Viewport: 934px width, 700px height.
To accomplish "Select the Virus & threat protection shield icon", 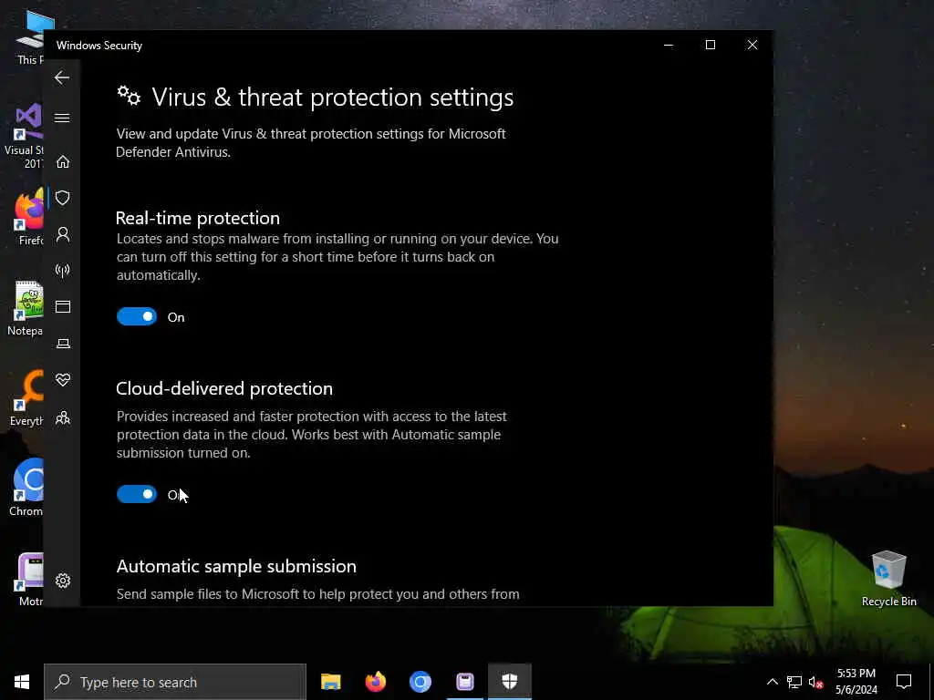I will pyautogui.click(x=63, y=198).
